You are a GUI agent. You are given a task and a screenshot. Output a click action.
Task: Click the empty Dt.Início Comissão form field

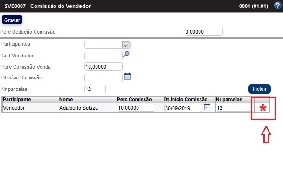[104, 78]
